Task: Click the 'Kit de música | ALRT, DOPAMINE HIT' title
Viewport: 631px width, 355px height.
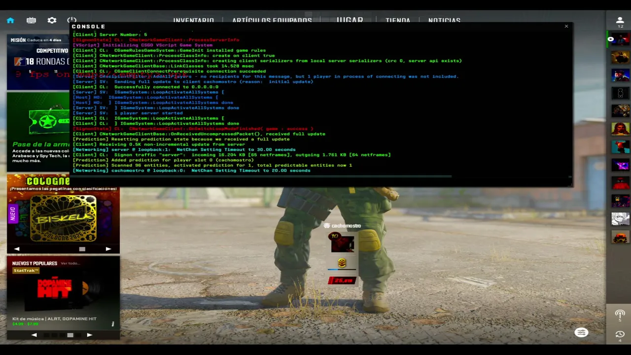Action: [54, 319]
